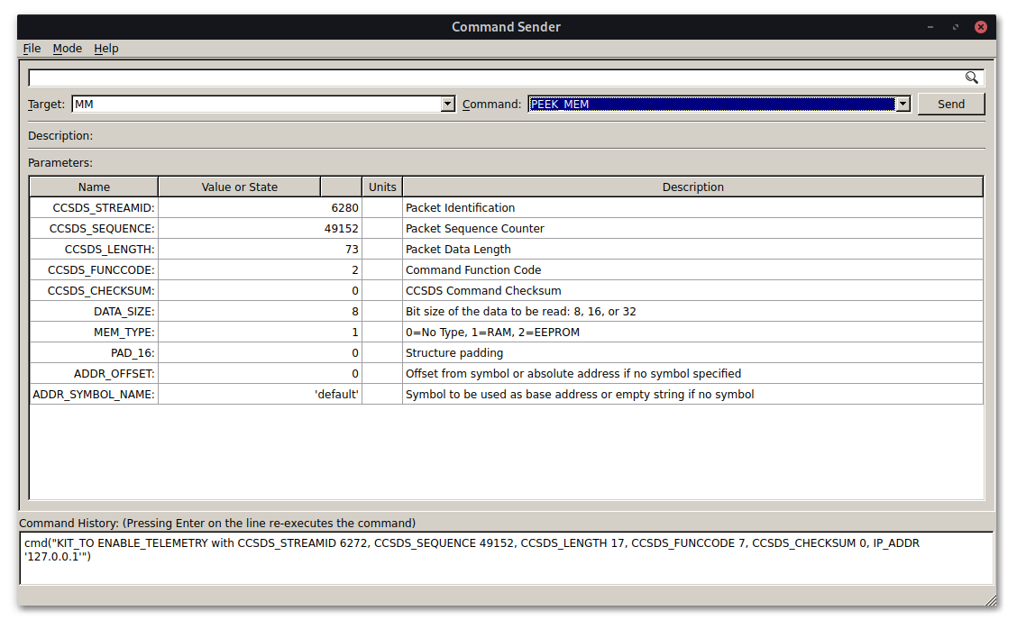This screenshot has width=1017, height=629.
Task: Click the Name column header
Action: tap(94, 187)
